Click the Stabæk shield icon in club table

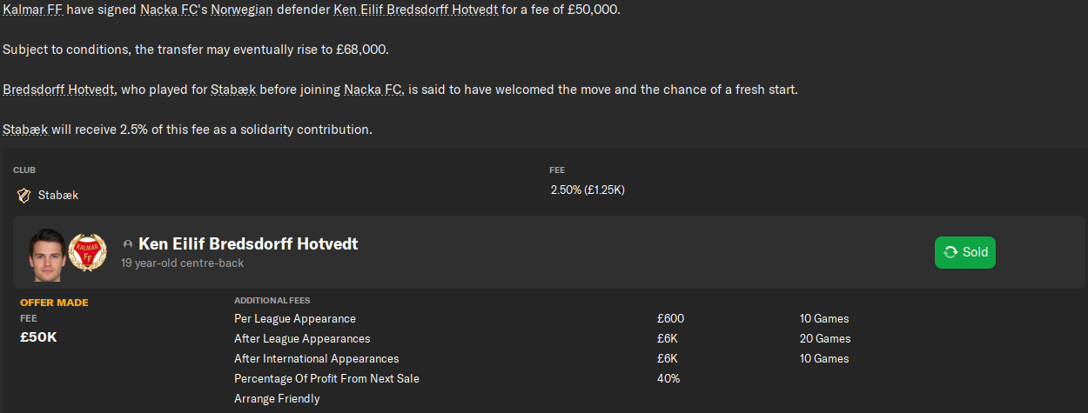click(x=24, y=196)
